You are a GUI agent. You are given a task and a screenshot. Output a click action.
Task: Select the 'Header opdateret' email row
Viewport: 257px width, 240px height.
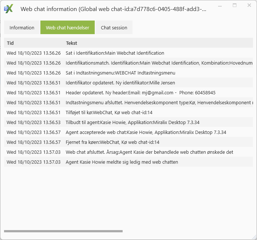click(140, 92)
